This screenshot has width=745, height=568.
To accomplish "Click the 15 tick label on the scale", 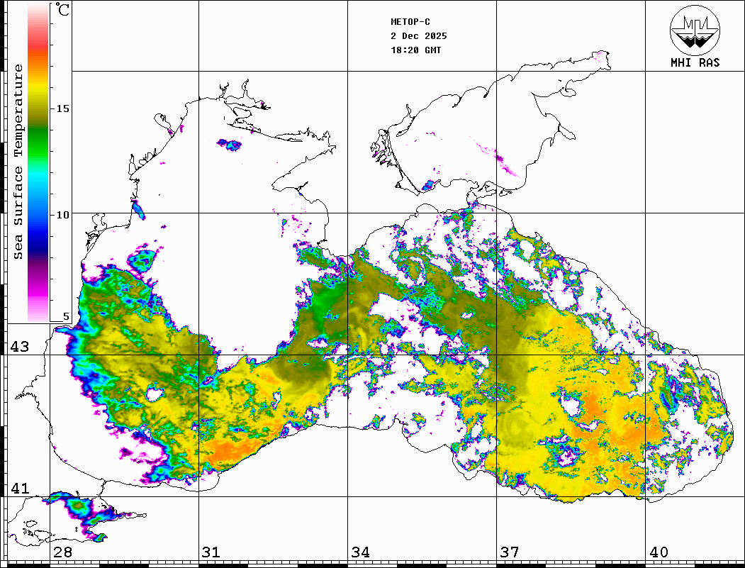I will click(x=63, y=108).
